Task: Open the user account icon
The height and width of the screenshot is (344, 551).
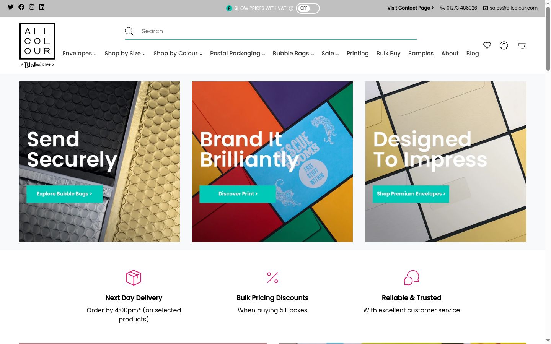Action: pos(504,45)
